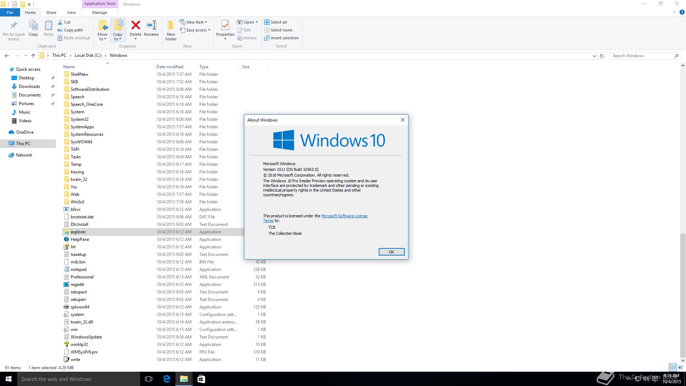Click the Application Tools contextual tab
The width and height of the screenshot is (686, 386).
pos(100,4)
